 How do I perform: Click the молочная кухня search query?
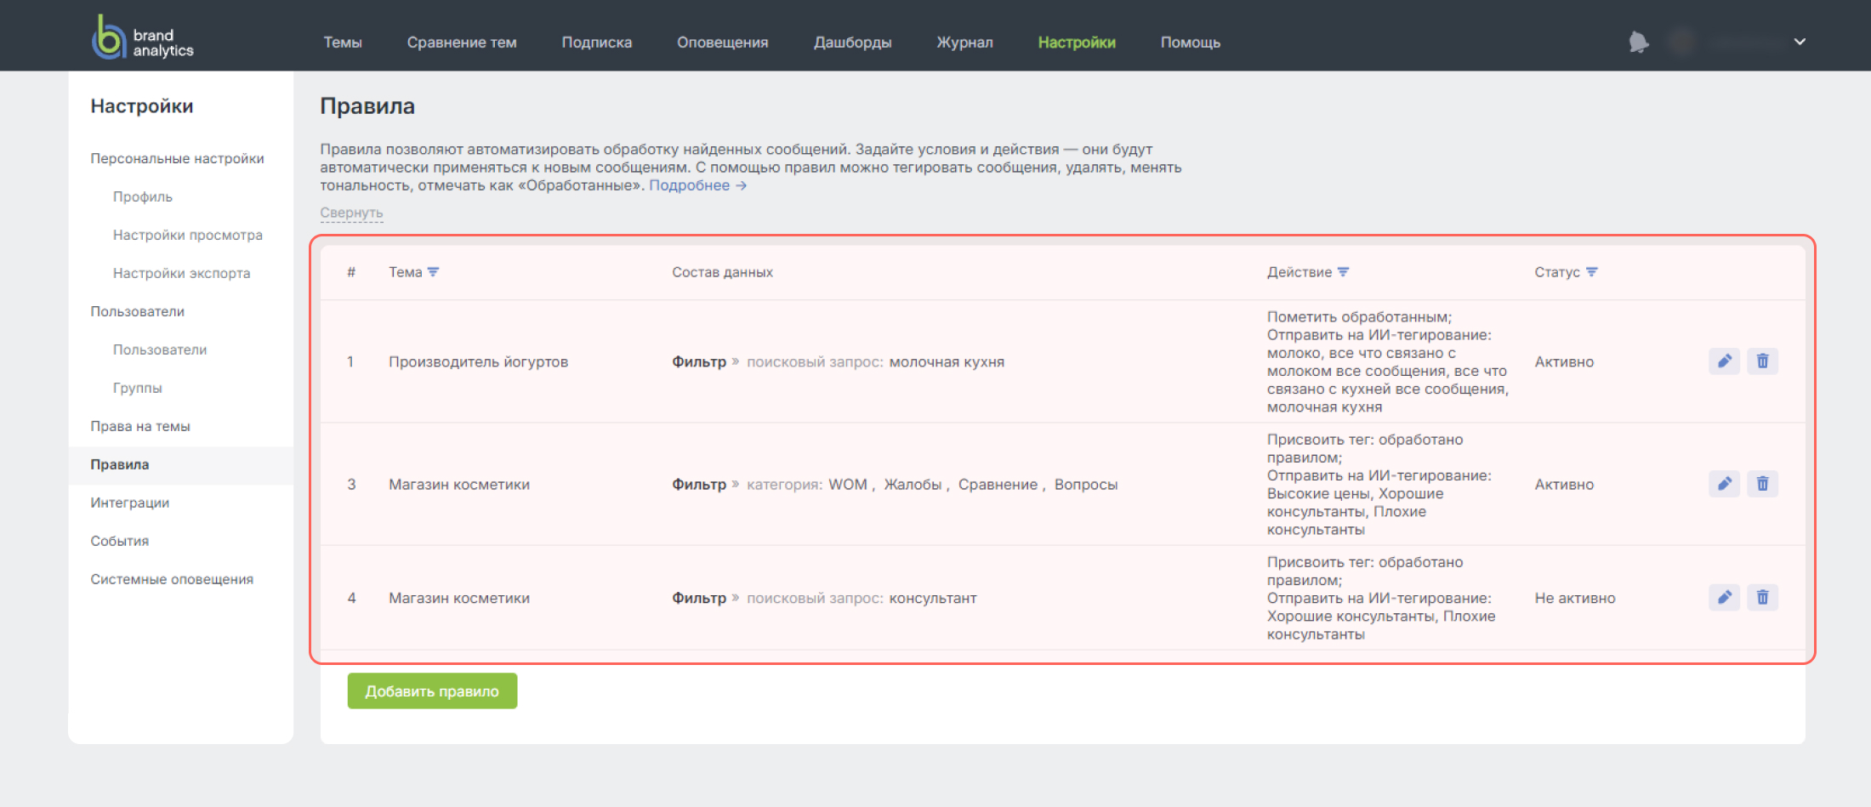[947, 361]
